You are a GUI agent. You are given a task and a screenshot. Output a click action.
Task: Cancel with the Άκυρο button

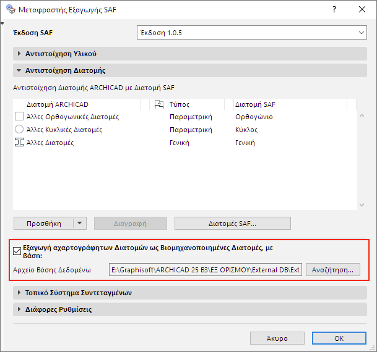(x=277, y=338)
